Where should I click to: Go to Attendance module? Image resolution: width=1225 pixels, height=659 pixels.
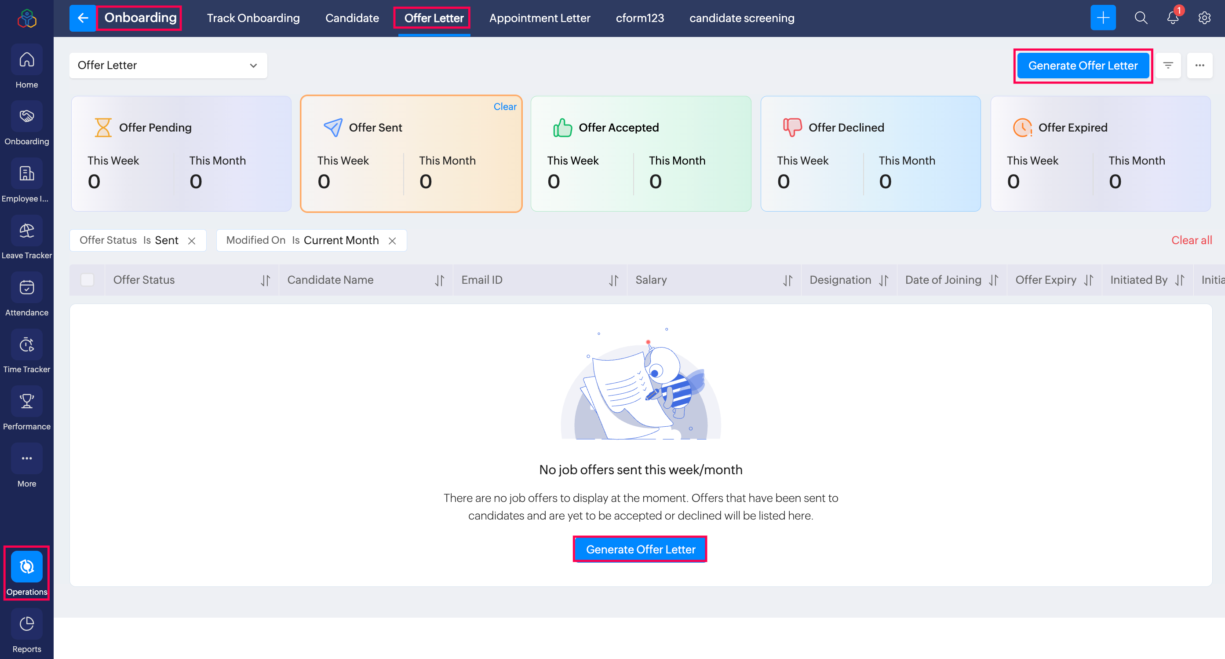point(27,288)
